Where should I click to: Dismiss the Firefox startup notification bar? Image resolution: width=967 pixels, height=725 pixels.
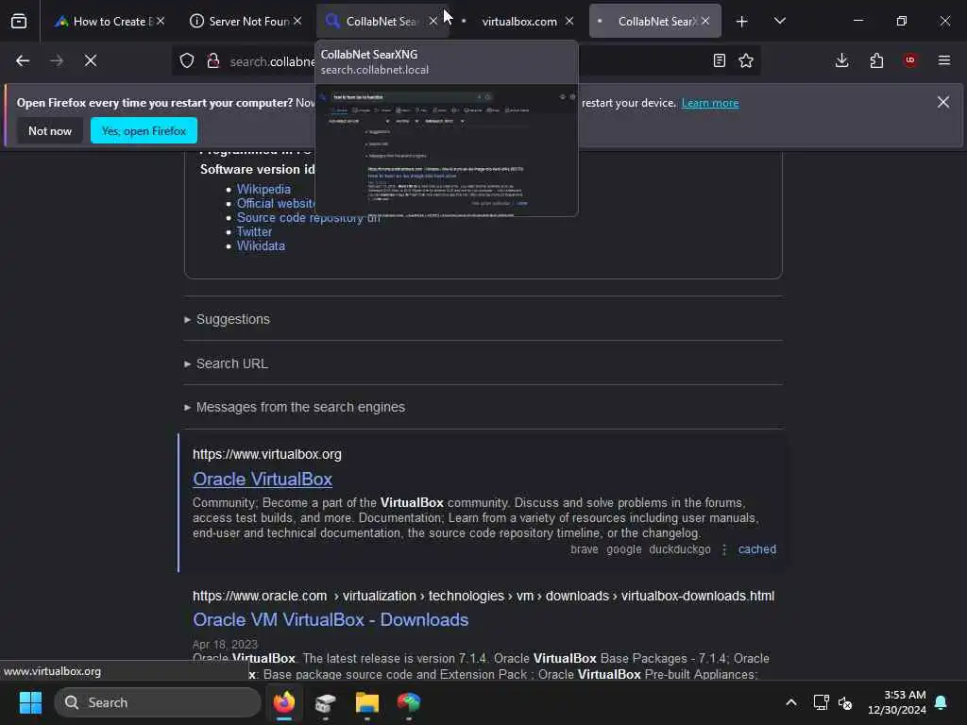[x=943, y=102]
